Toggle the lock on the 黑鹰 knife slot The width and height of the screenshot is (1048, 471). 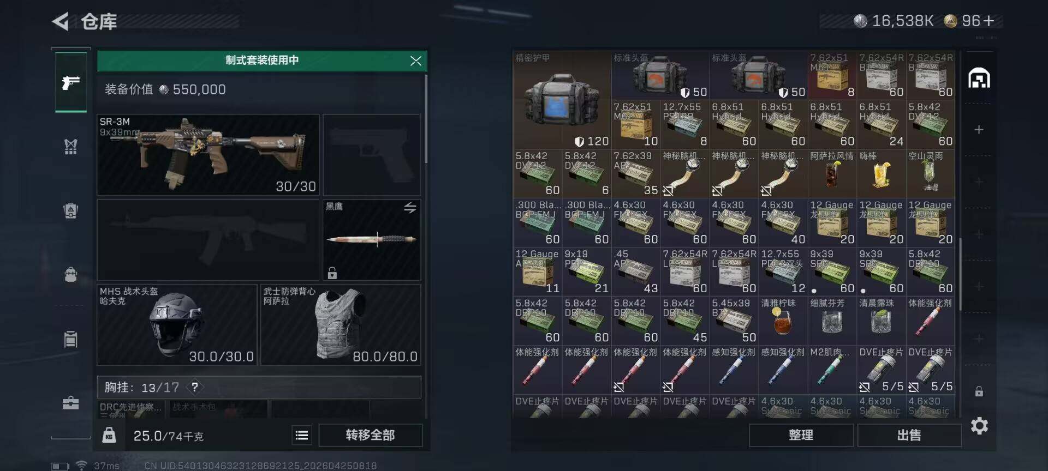click(x=332, y=272)
